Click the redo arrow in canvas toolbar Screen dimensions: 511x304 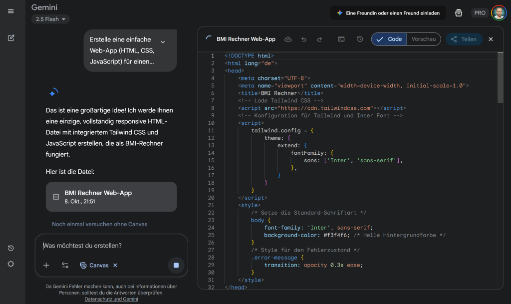coord(319,39)
